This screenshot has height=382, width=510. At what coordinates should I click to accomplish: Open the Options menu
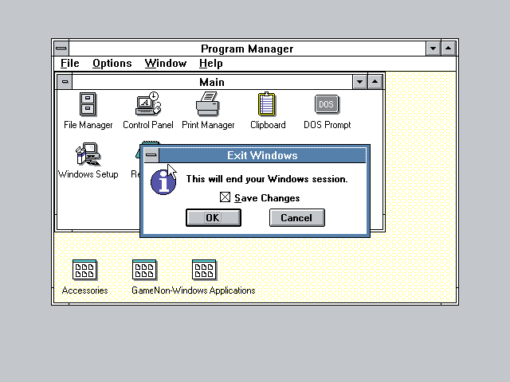tap(112, 64)
